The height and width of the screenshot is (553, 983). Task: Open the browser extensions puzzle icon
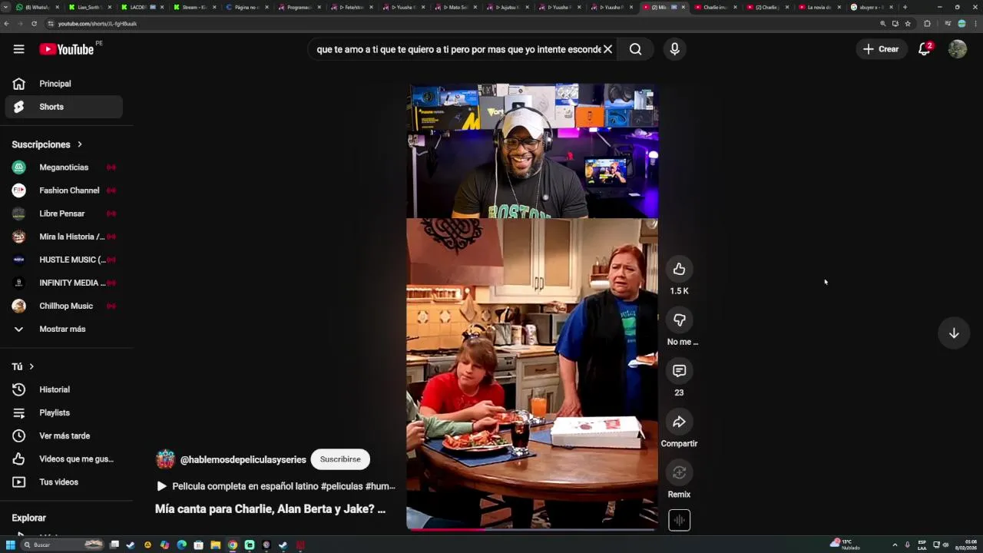[x=927, y=24]
